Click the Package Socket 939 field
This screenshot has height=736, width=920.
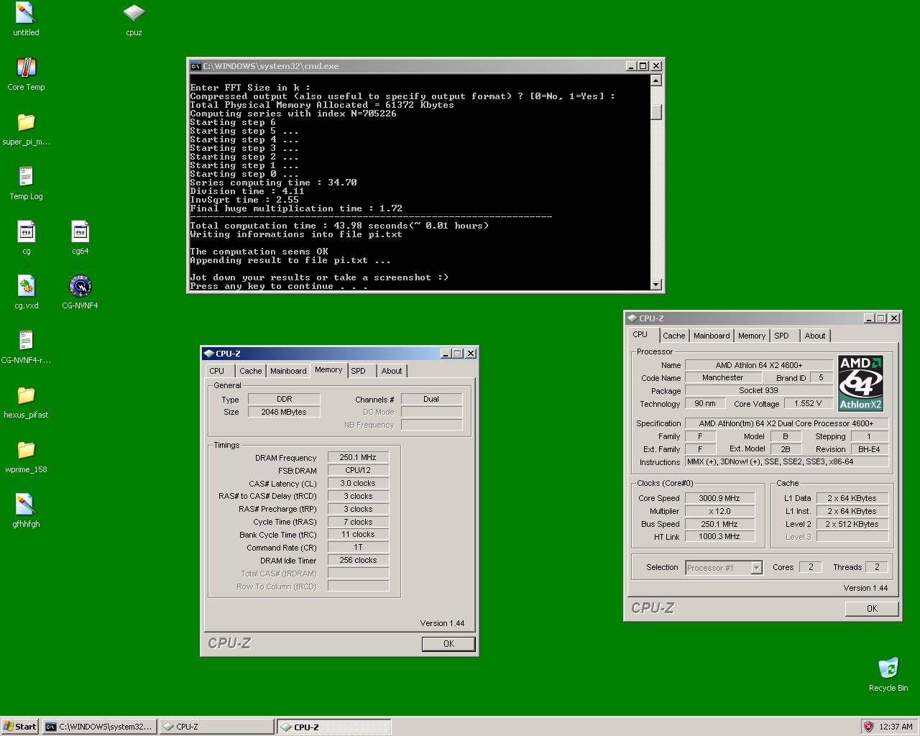pos(758,390)
